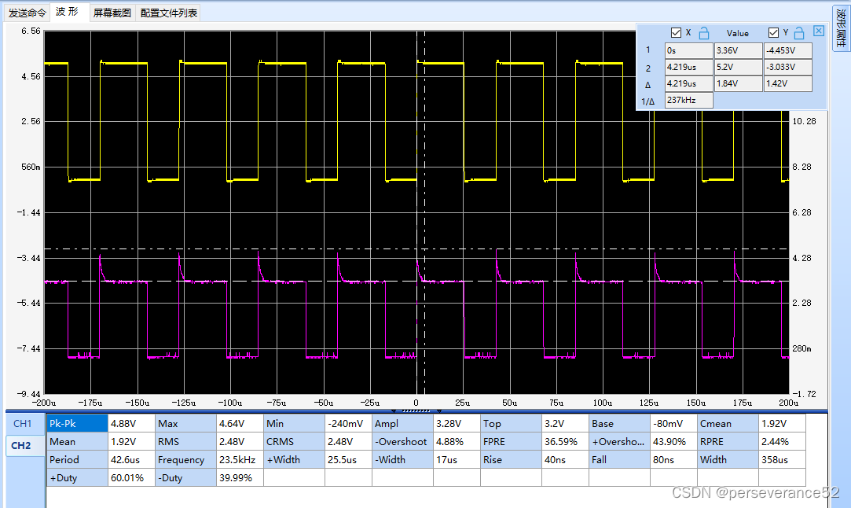
Task: Click the left collapse arrow on splitter bar
Action: pyautogui.click(x=394, y=410)
